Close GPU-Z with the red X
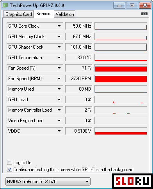 145,5
